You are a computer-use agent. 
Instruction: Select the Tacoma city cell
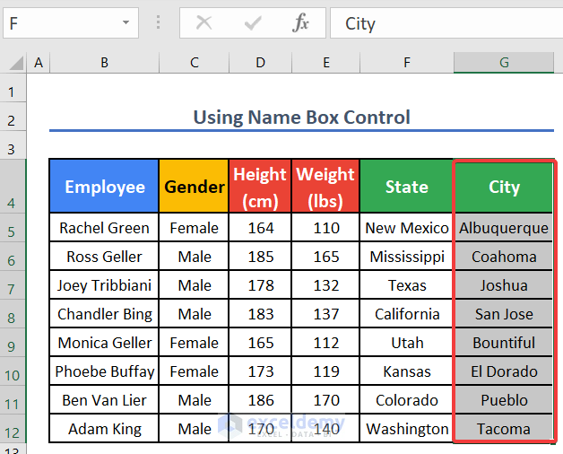coord(504,429)
